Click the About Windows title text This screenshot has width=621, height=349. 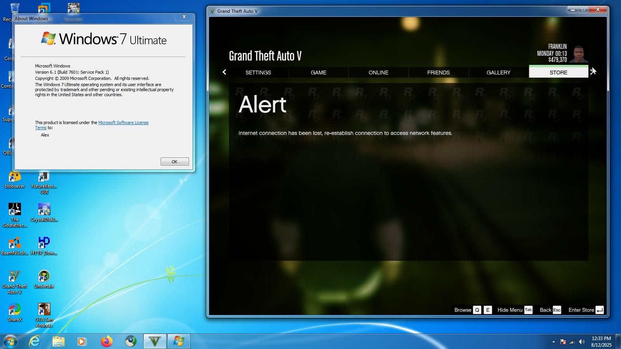pyautogui.click(x=31, y=18)
